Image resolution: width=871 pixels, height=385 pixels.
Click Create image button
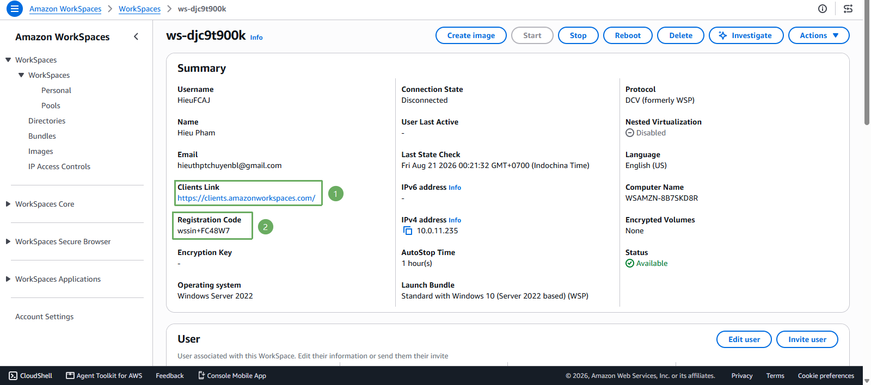click(471, 35)
